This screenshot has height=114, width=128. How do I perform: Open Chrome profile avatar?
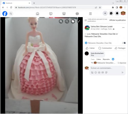(121, 8)
